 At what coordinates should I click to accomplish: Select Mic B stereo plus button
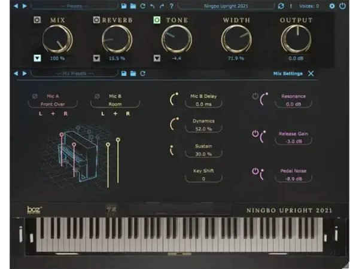coord(115,114)
